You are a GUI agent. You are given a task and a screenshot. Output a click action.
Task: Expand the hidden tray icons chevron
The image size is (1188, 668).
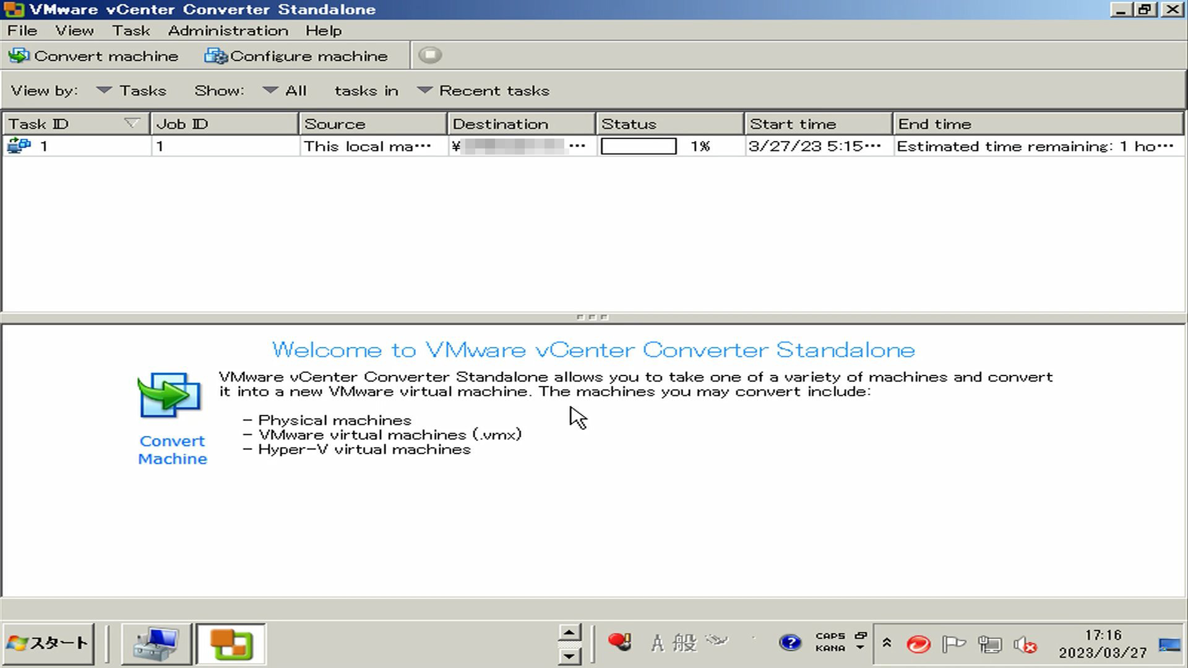pyautogui.click(x=887, y=643)
